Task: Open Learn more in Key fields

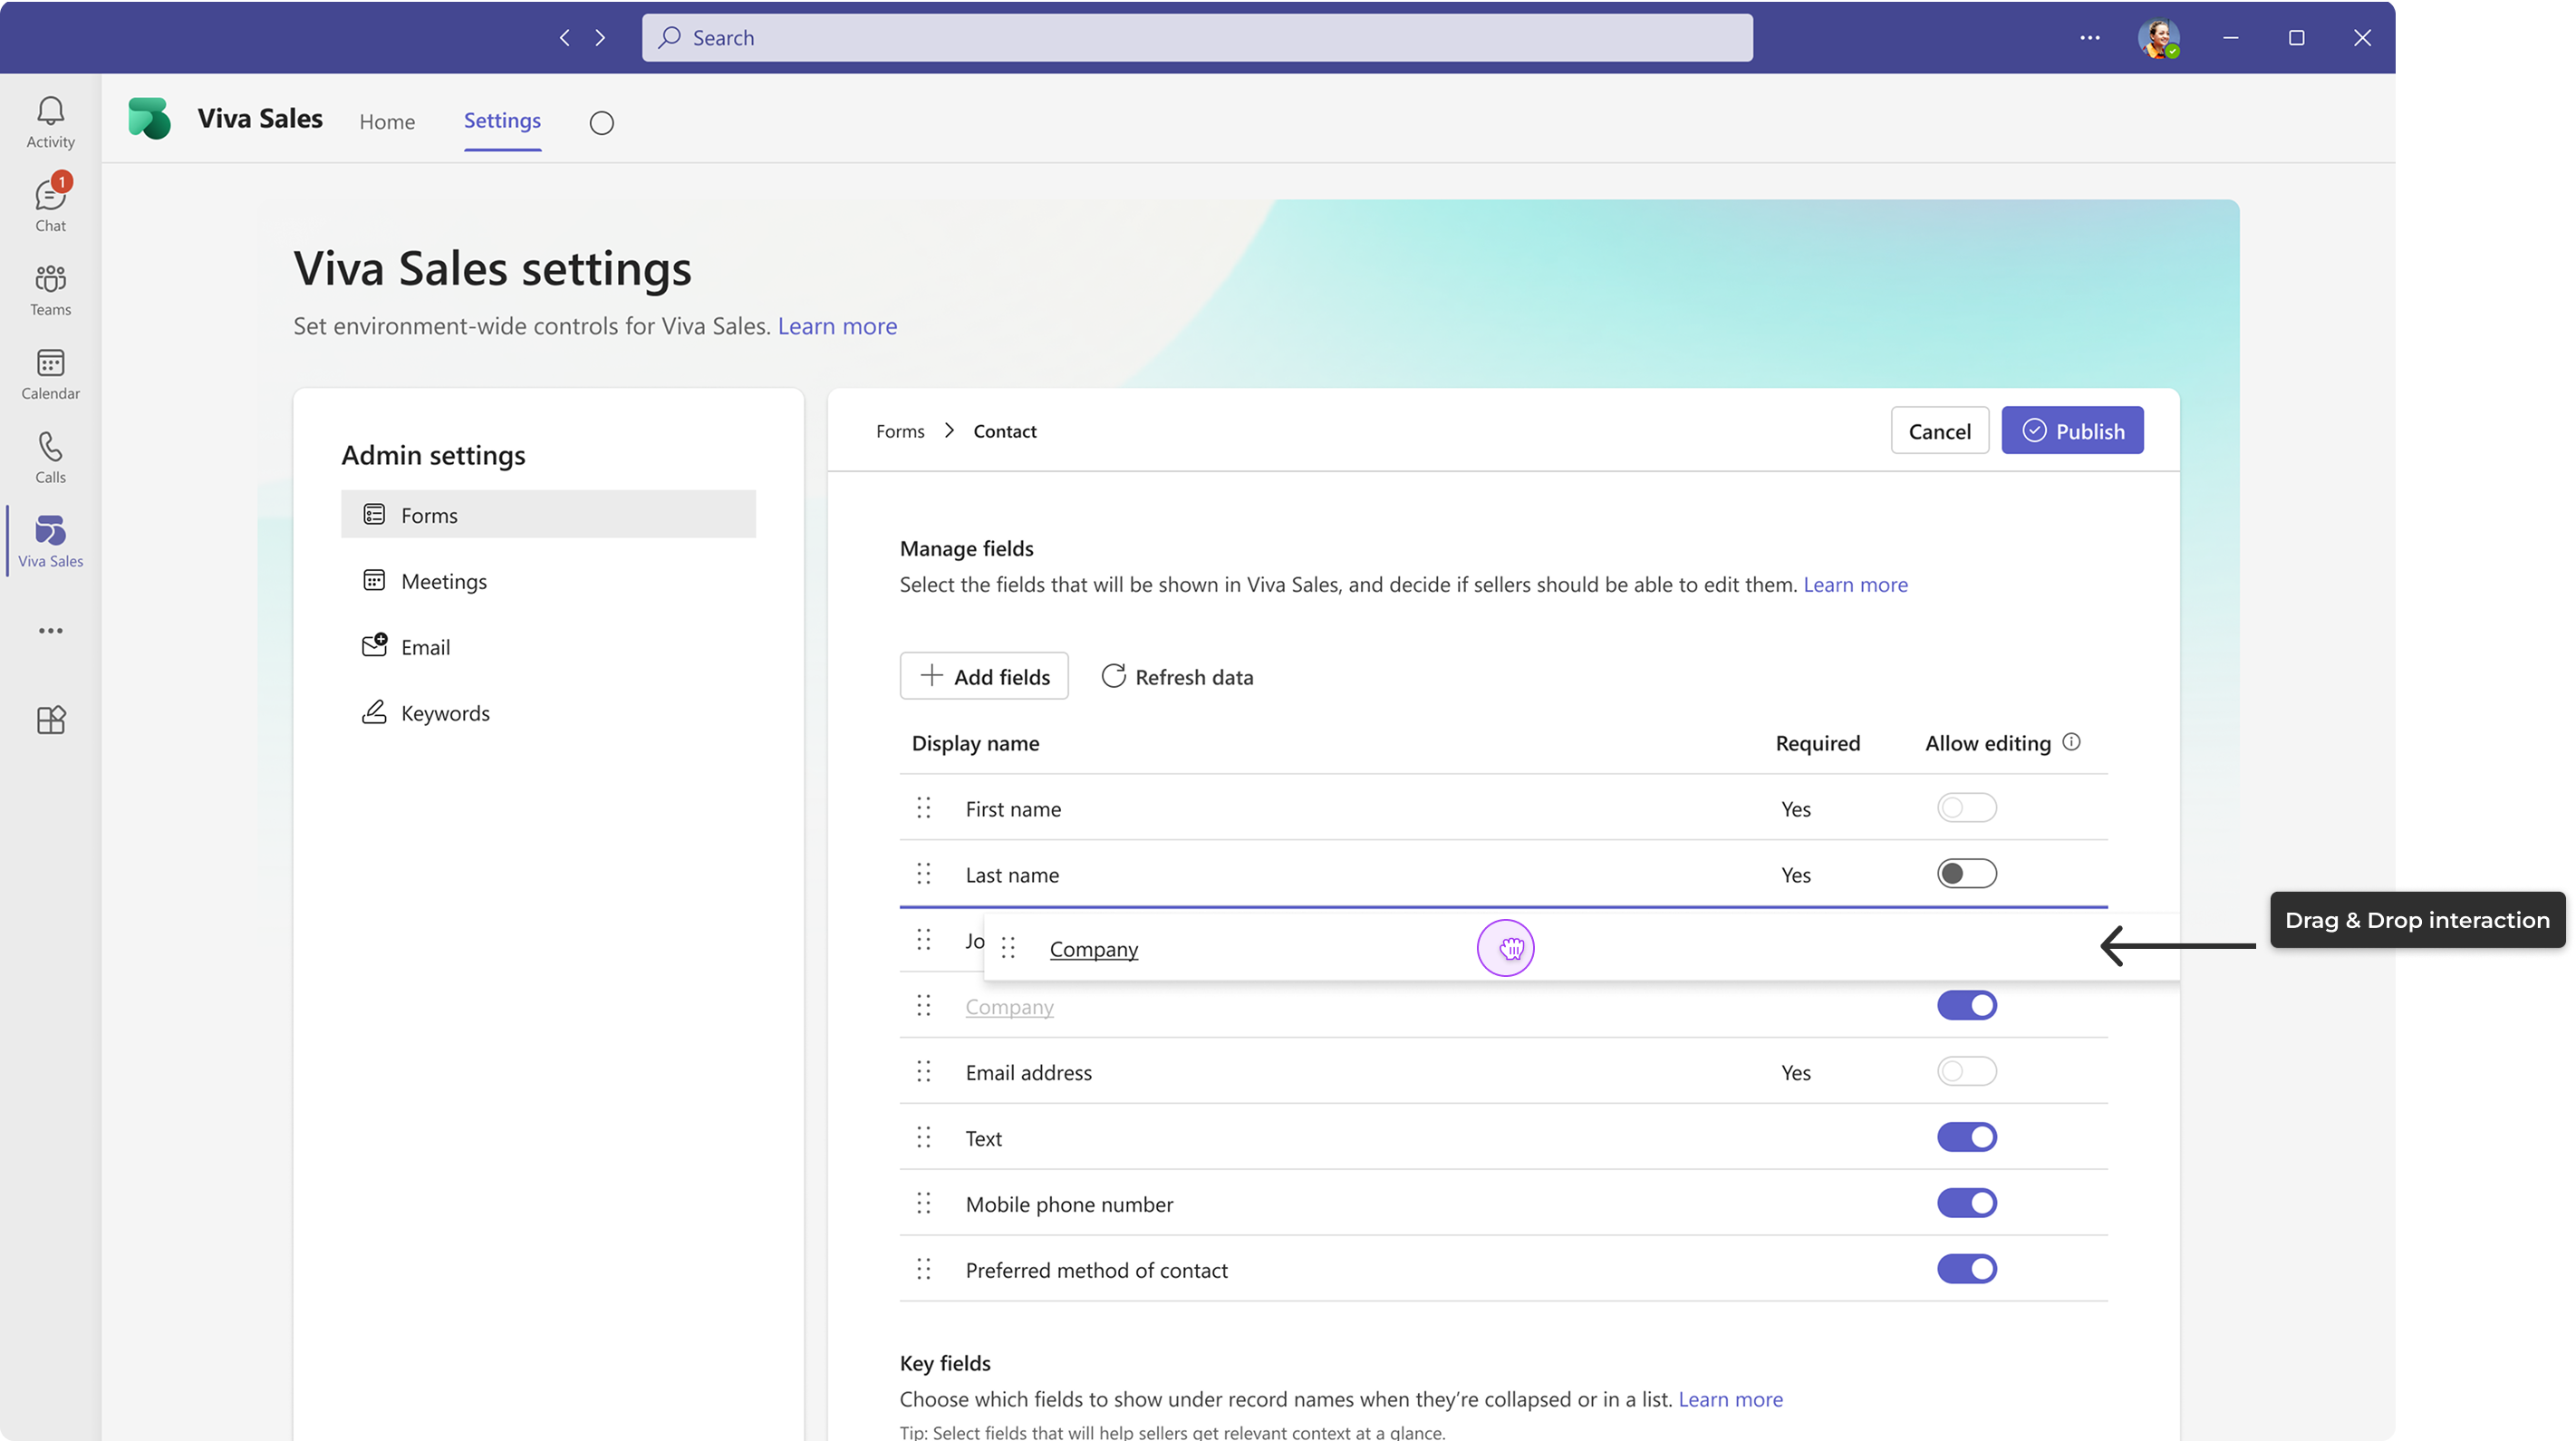Action: coord(1730,1399)
